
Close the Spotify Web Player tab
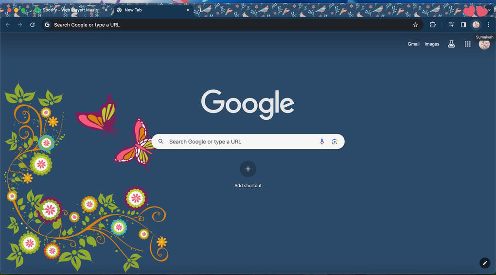coord(106,10)
